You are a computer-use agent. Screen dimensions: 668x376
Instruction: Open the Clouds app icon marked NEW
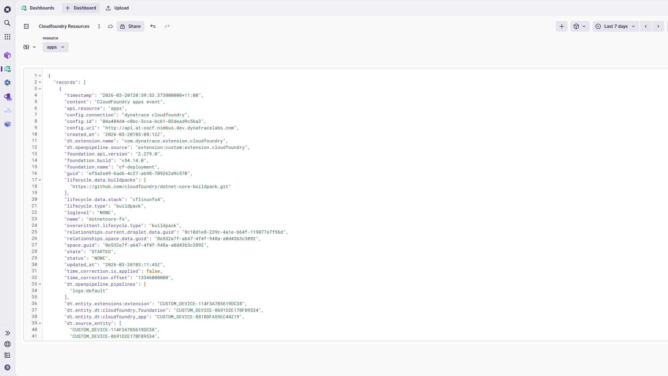click(x=7, y=97)
